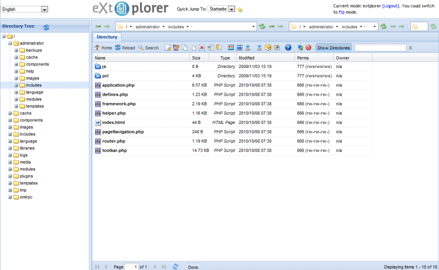
Task: Collapse the administrator folder in the tree
Action: click(x=10, y=43)
